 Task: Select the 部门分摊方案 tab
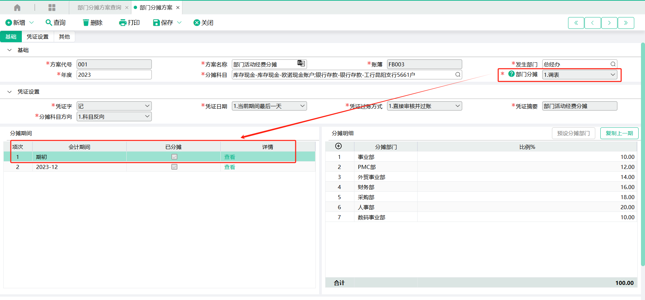click(156, 7)
